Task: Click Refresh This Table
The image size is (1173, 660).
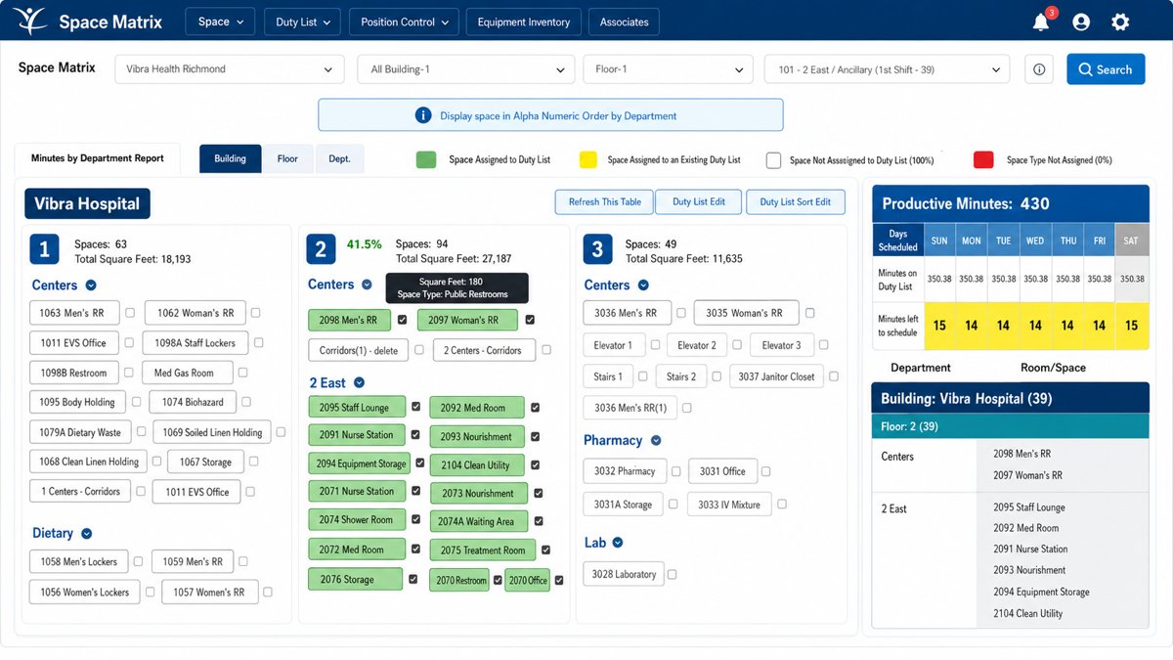Action: pos(605,201)
